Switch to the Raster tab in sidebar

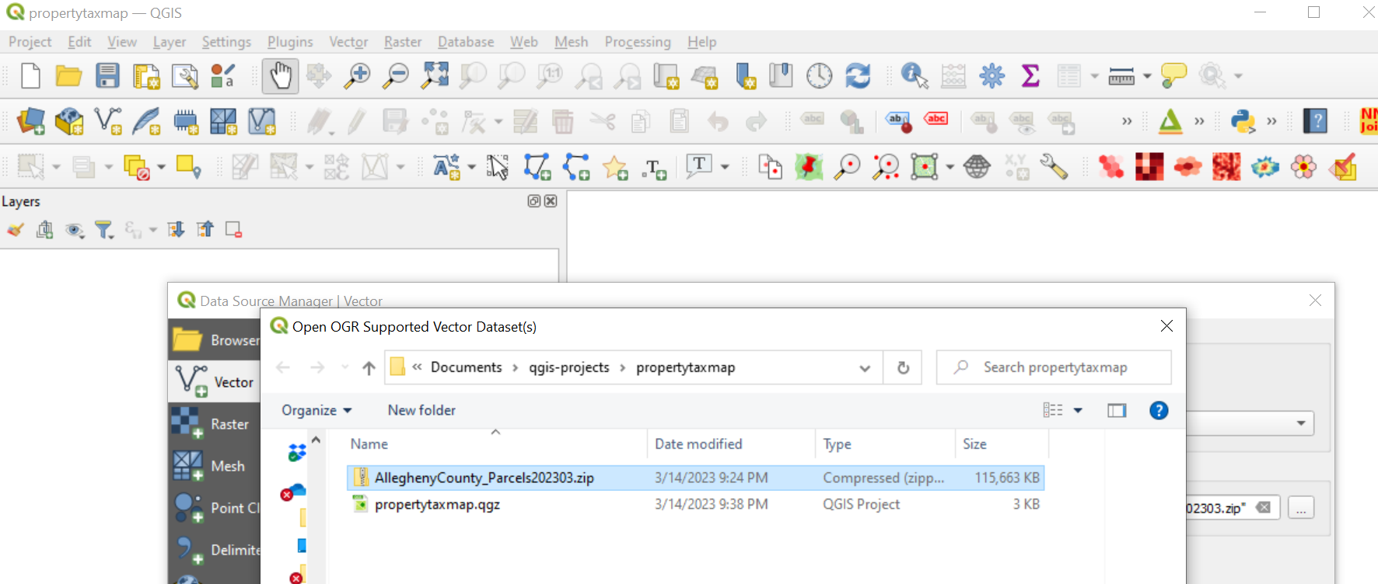214,424
